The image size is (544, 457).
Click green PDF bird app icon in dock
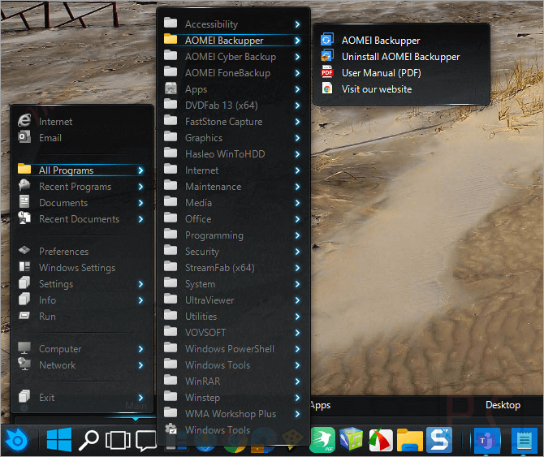click(322, 440)
